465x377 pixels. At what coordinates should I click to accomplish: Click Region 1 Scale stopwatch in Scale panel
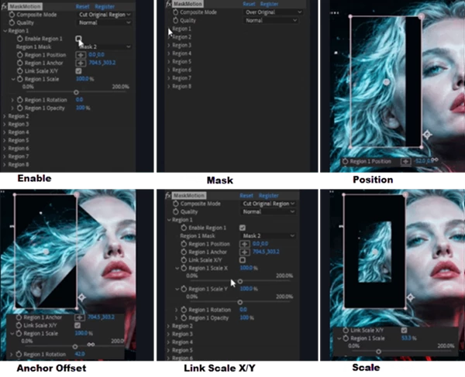coord(346,338)
